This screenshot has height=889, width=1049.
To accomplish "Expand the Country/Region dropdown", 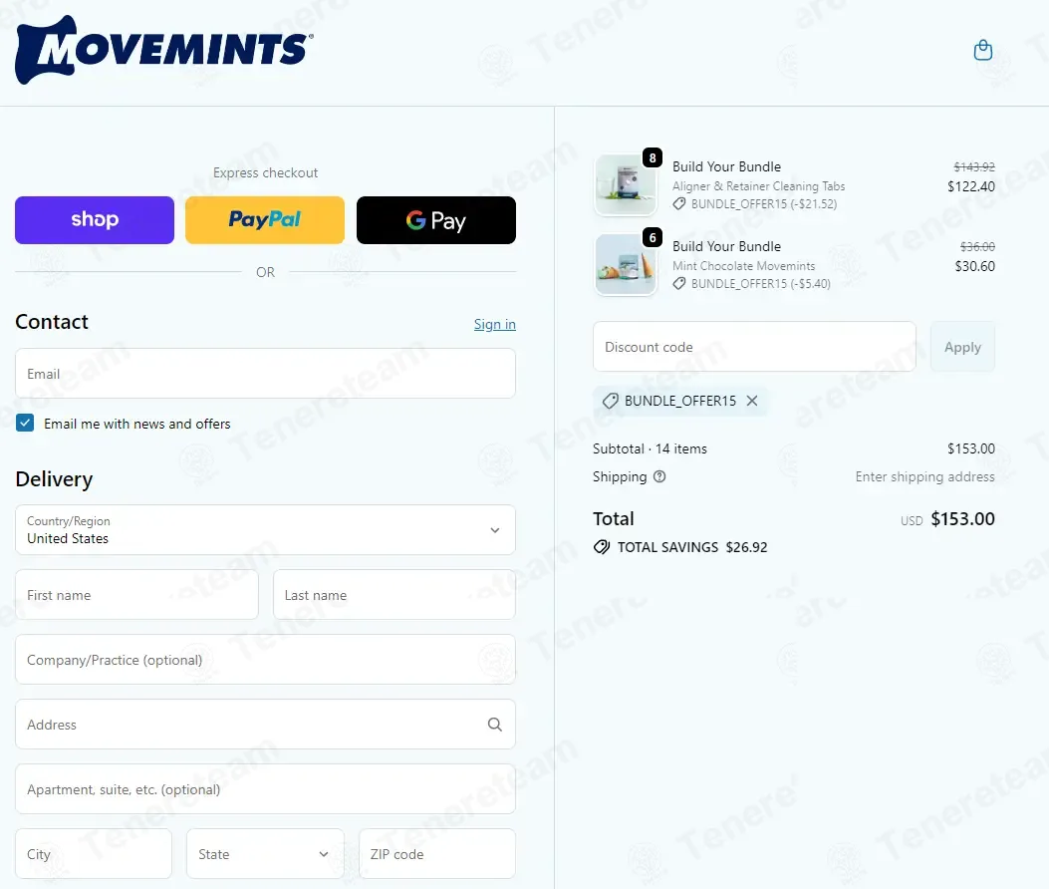I will coord(265,529).
